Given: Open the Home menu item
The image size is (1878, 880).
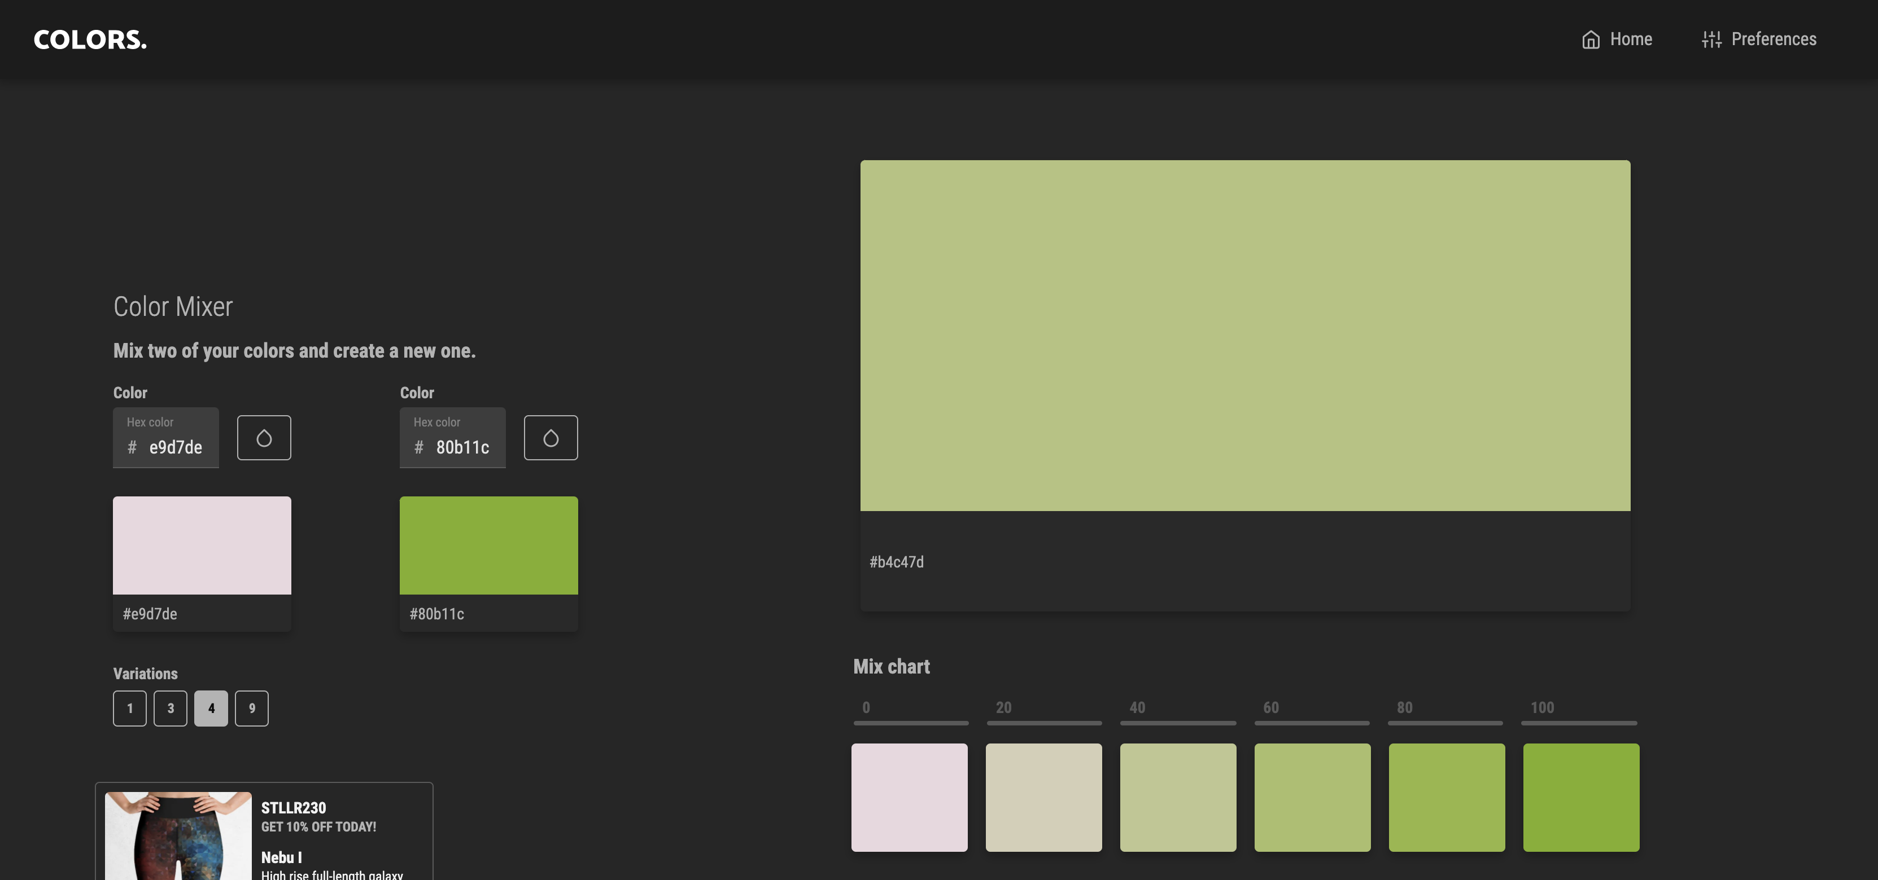Looking at the screenshot, I should 1630,39.
